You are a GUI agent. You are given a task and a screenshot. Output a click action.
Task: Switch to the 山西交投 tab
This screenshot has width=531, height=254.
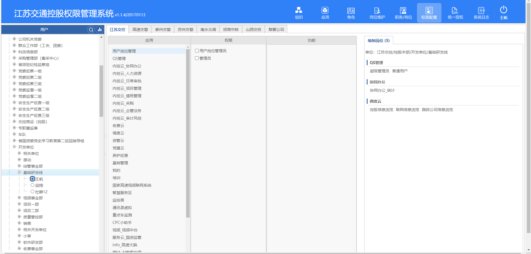254,30
